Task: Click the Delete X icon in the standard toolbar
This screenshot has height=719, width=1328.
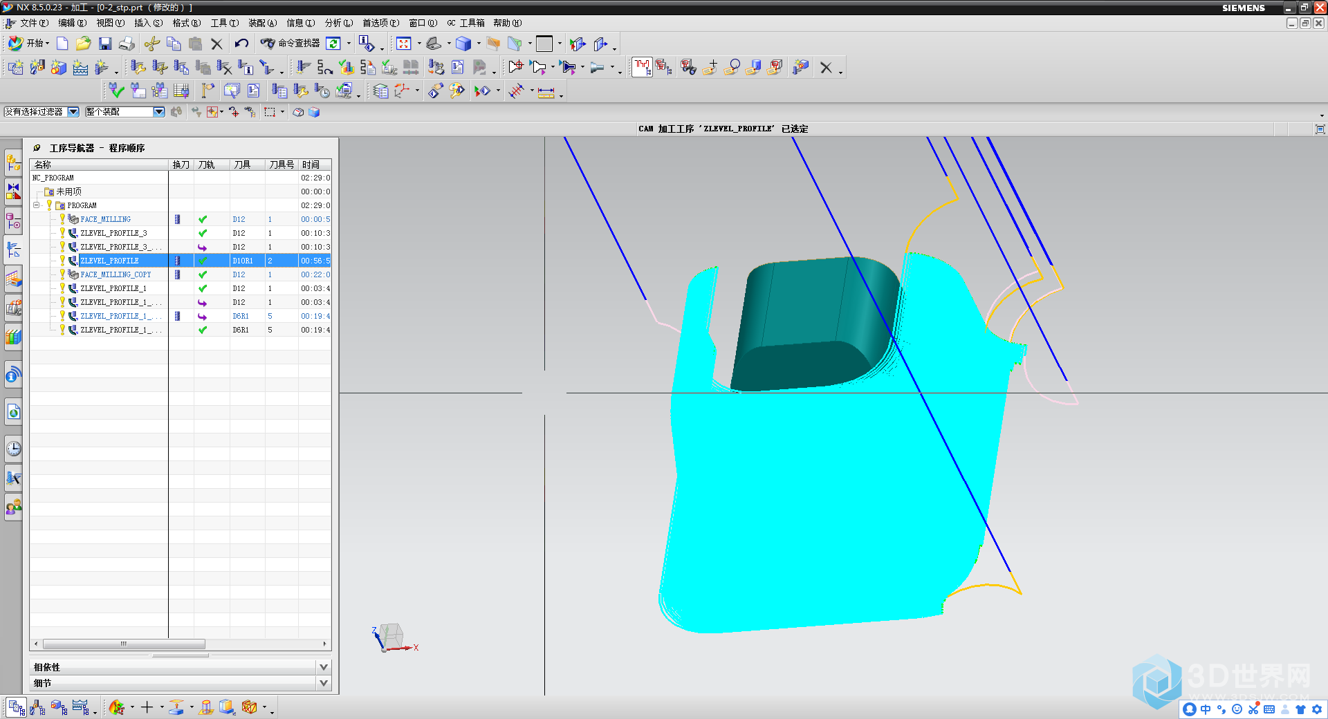Action: [216, 44]
